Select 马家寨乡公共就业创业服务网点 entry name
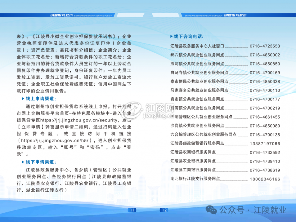Screen dimensions: 296x222 point(199,91)
